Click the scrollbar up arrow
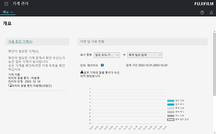The width and height of the screenshot is (216, 134). pyautogui.click(x=215, y=31)
